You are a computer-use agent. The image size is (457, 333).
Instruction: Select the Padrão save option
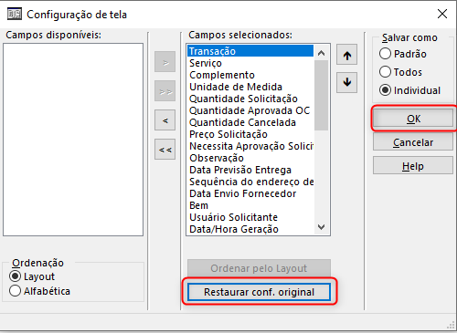[x=385, y=54]
